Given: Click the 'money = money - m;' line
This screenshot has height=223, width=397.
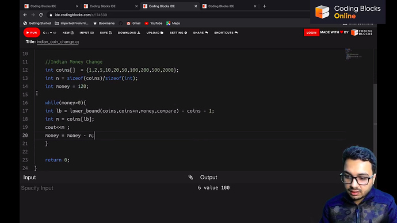Looking at the screenshot, I should 70,135.
